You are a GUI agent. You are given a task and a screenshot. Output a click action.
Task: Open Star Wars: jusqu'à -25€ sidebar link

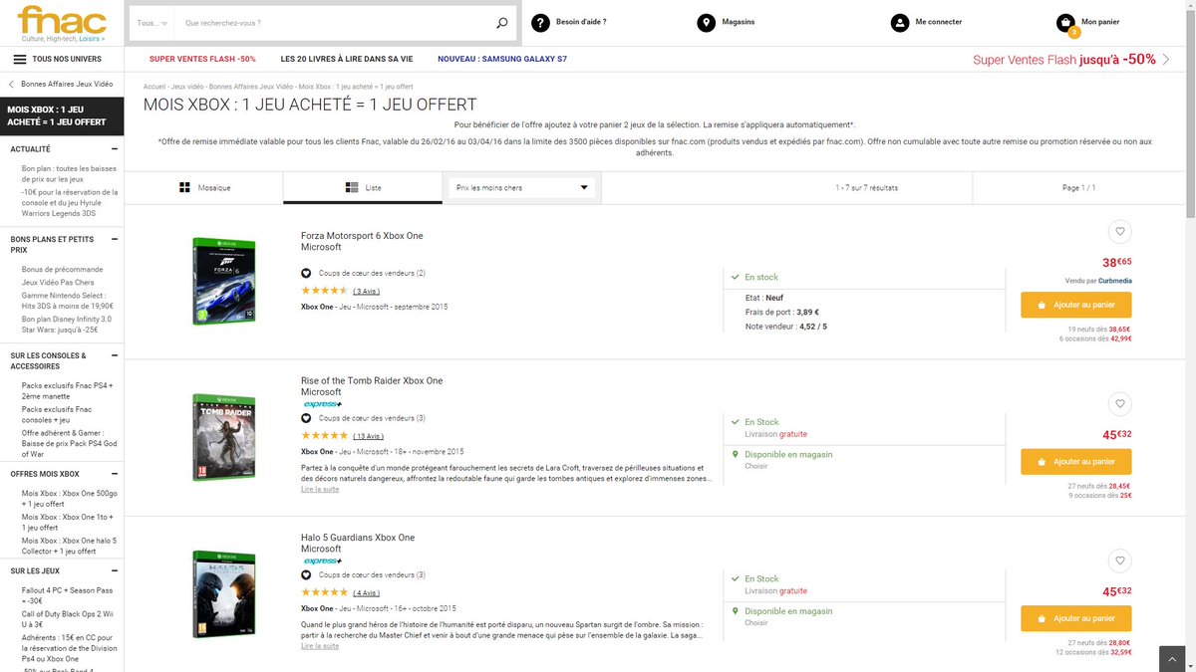point(59,330)
